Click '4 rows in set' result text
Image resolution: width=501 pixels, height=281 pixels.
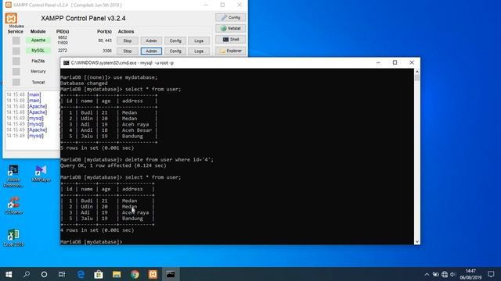[x=97, y=230]
